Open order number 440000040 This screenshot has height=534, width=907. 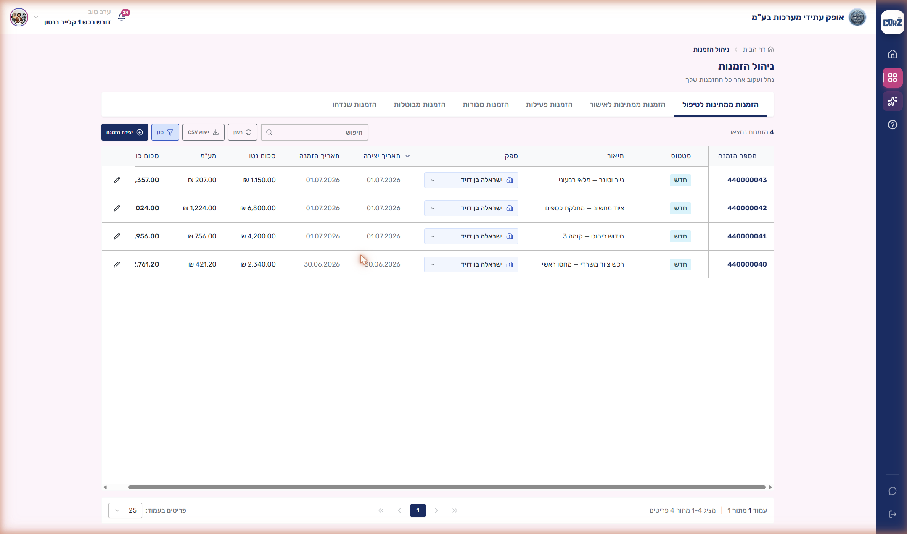[747, 264]
